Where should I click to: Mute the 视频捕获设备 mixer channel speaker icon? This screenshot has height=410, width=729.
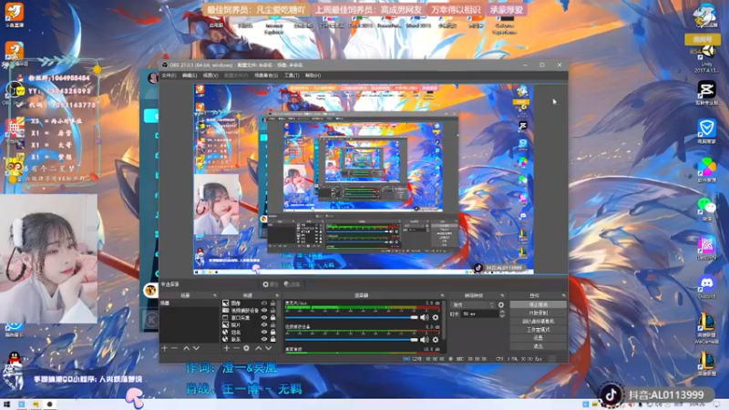pos(425,340)
